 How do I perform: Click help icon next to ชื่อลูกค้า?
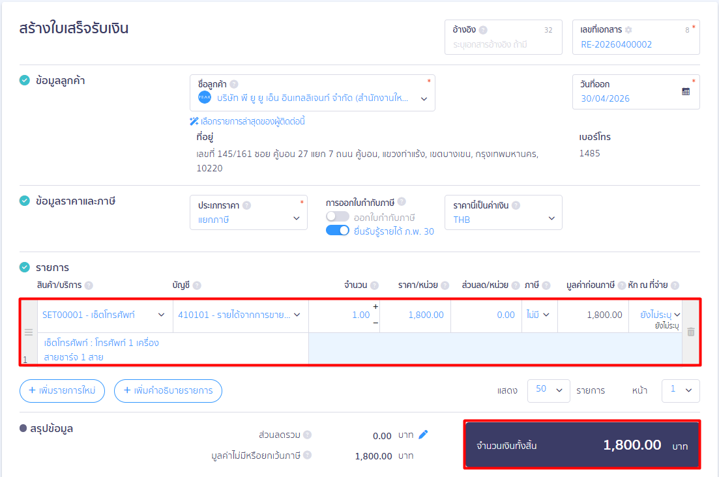tap(234, 84)
